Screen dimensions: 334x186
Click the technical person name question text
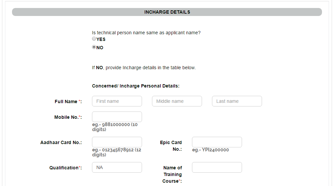(x=146, y=33)
